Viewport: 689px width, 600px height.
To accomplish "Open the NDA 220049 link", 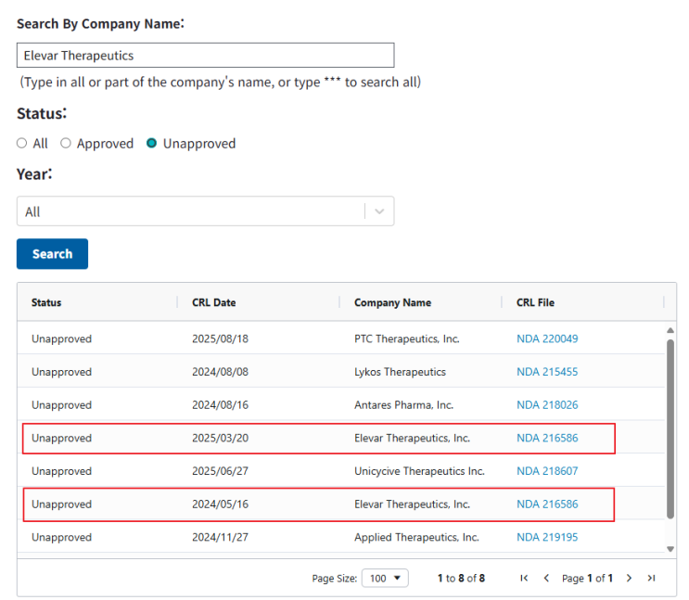I will (x=547, y=338).
